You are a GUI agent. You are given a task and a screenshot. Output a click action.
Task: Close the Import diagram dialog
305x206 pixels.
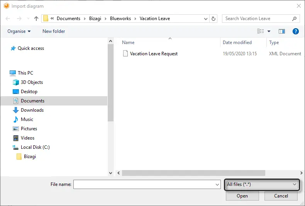pyautogui.click(x=299, y=6)
